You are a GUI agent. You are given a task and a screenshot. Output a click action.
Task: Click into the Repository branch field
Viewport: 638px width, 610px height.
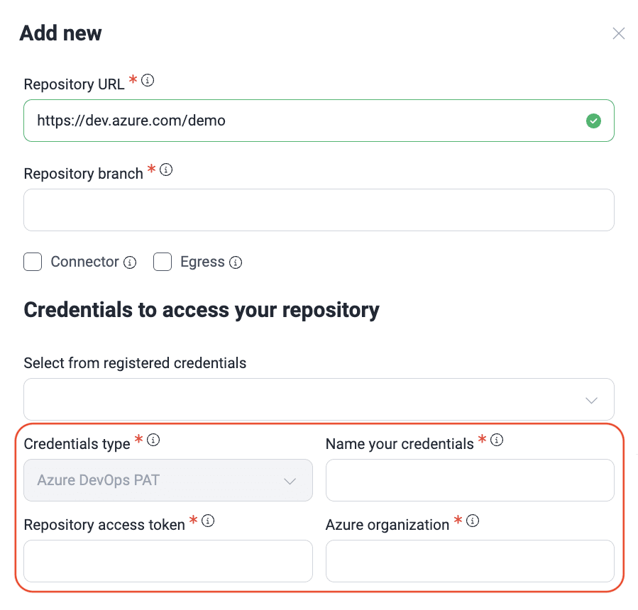pos(319,210)
